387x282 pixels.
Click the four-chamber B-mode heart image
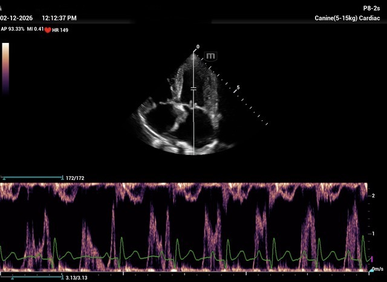point(181,109)
